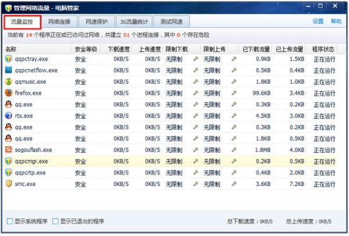Edit upload limit pencil for qqmusic.exe
The image size is (349, 236).
(234, 81)
